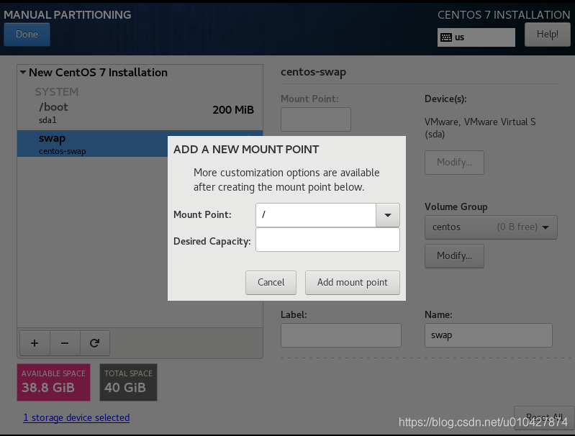
Task: Click the plus icon to add partition
Action: 35,343
